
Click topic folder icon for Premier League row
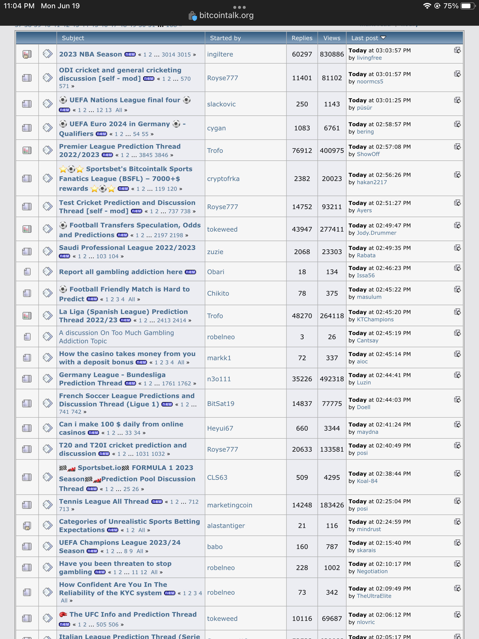point(27,151)
